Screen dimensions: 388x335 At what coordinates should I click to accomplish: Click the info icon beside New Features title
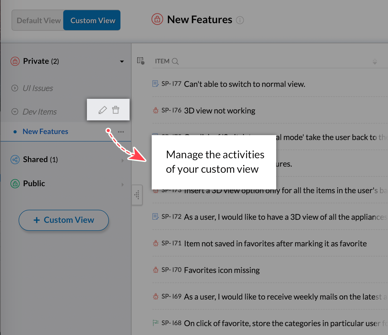click(x=240, y=20)
